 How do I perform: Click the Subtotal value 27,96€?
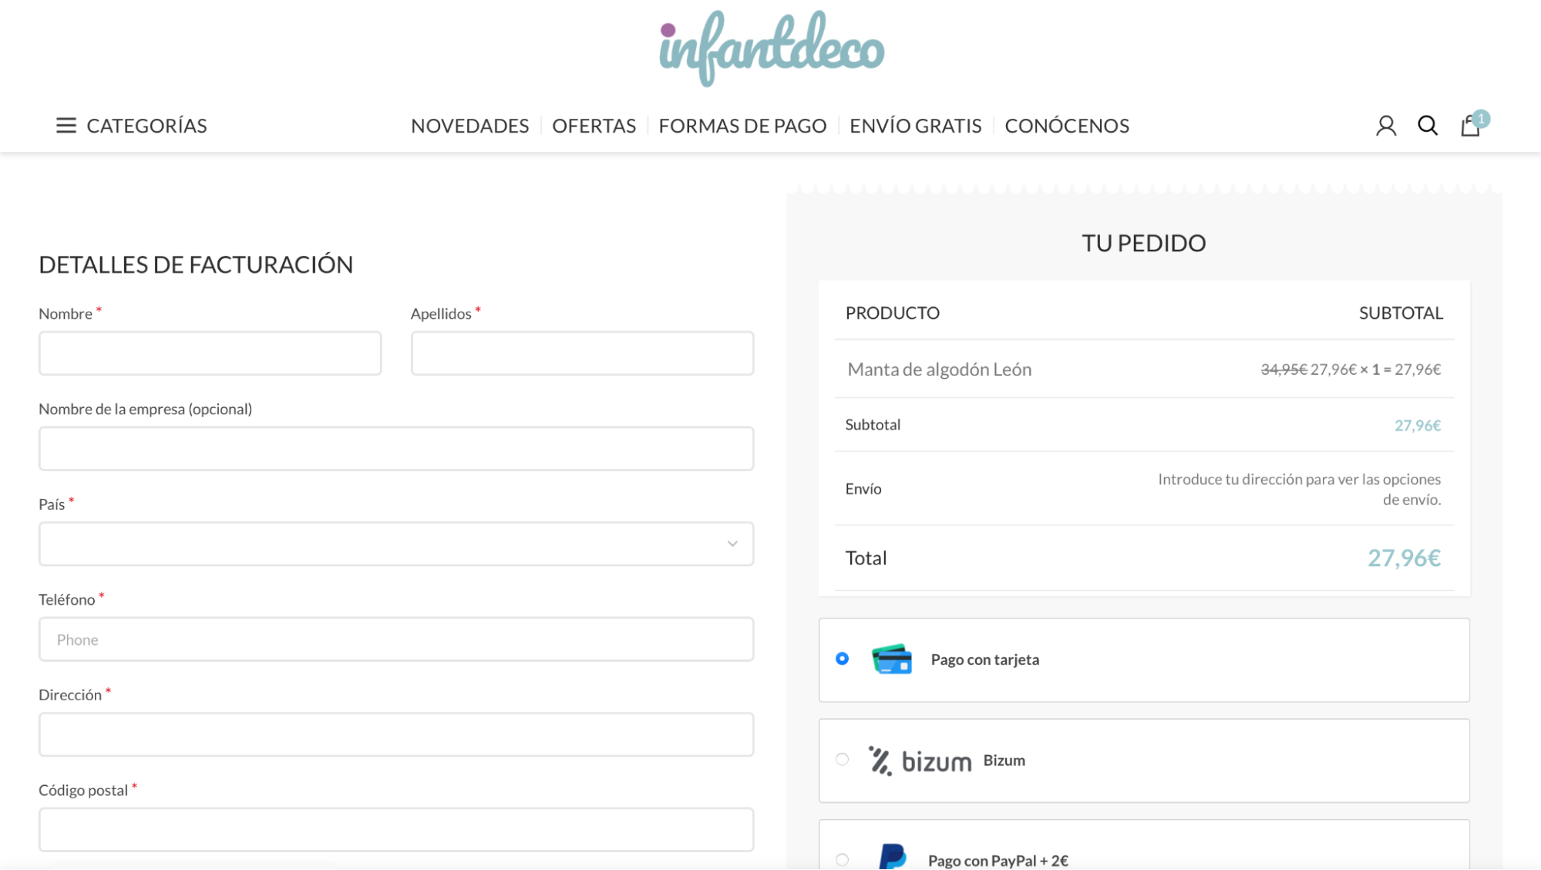1418,425
